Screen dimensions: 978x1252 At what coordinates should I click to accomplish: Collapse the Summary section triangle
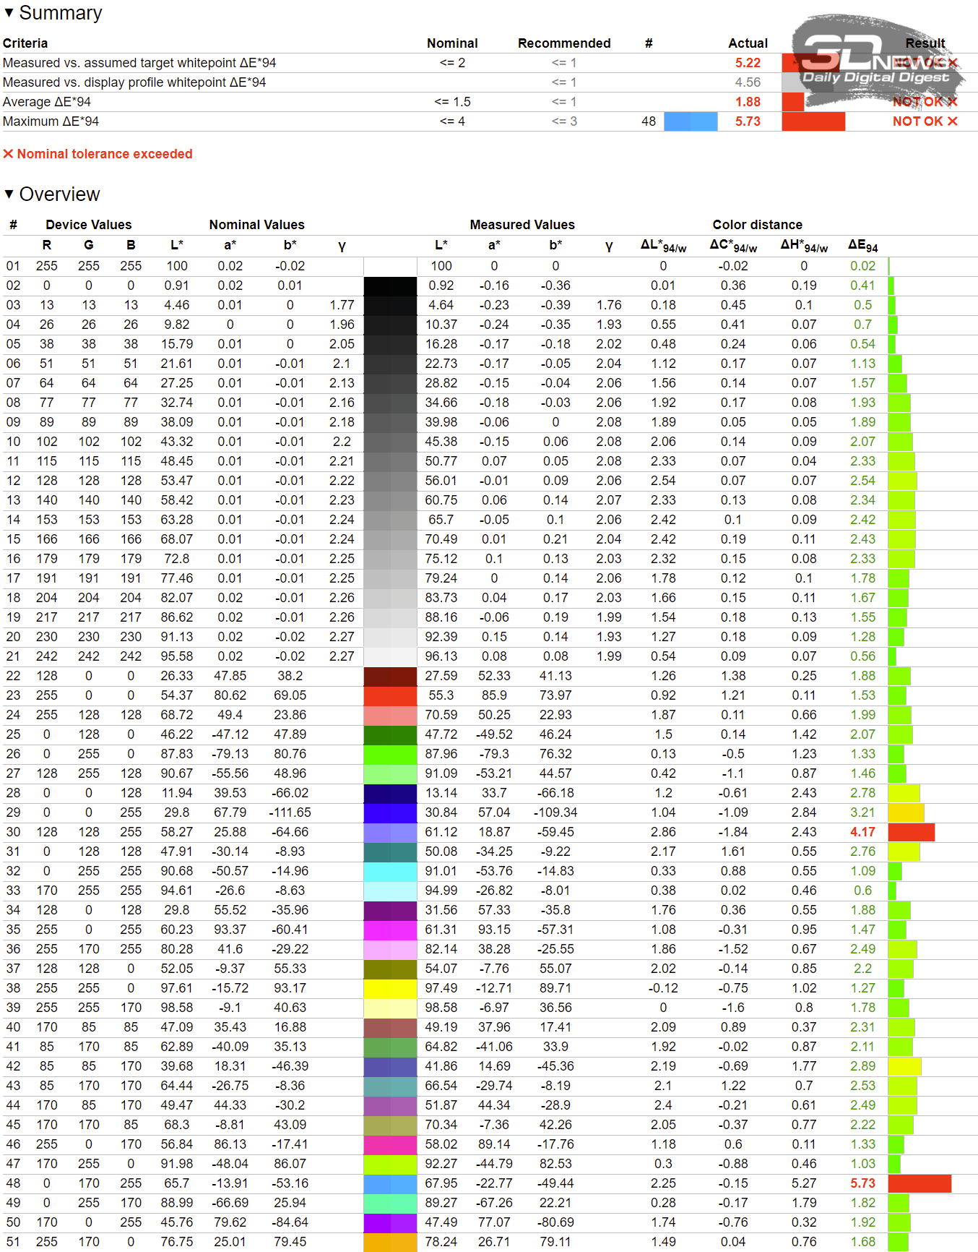point(9,13)
